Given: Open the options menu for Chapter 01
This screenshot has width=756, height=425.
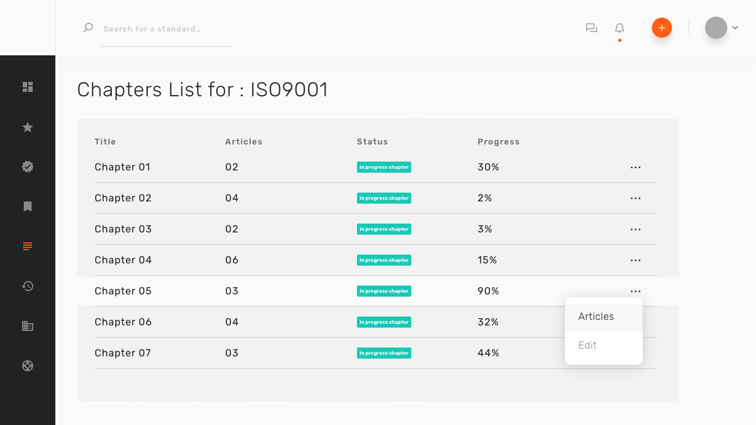Looking at the screenshot, I should tap(635, 167).
